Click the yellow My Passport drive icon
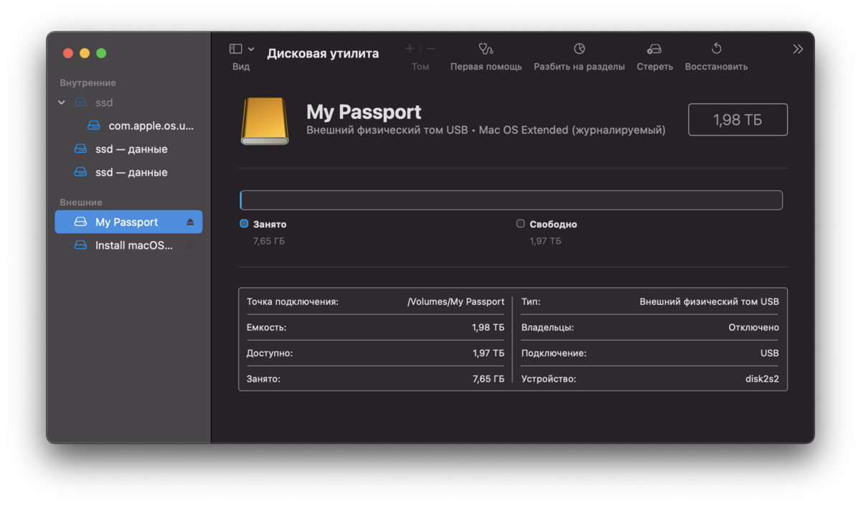The width and height of the screenshot is (861, 505). pos(265,121)
